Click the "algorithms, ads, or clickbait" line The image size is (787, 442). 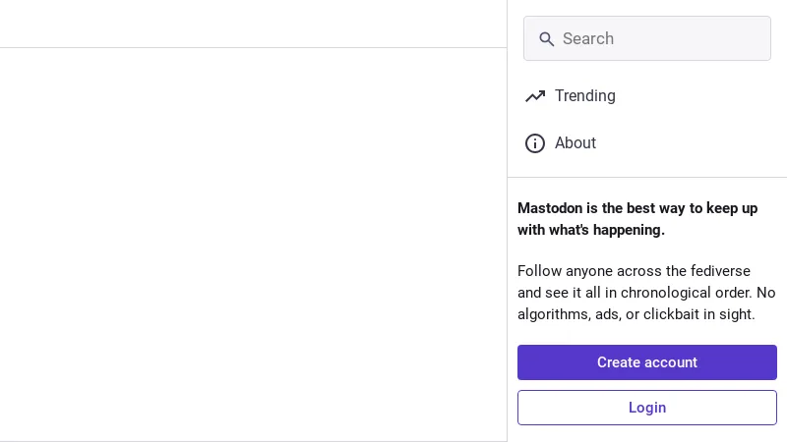coord(636,314)
